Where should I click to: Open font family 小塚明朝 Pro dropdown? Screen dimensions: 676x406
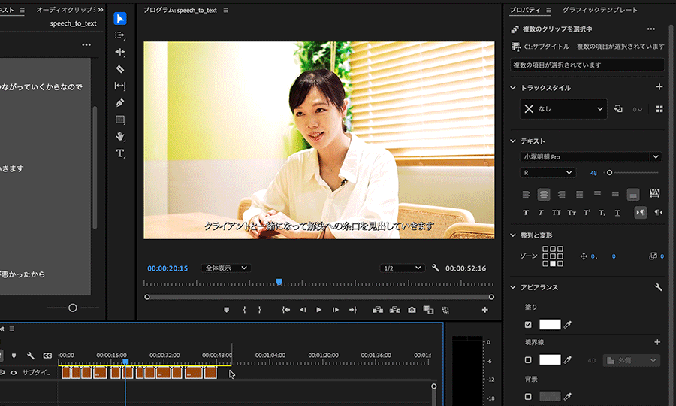(590, 156)
